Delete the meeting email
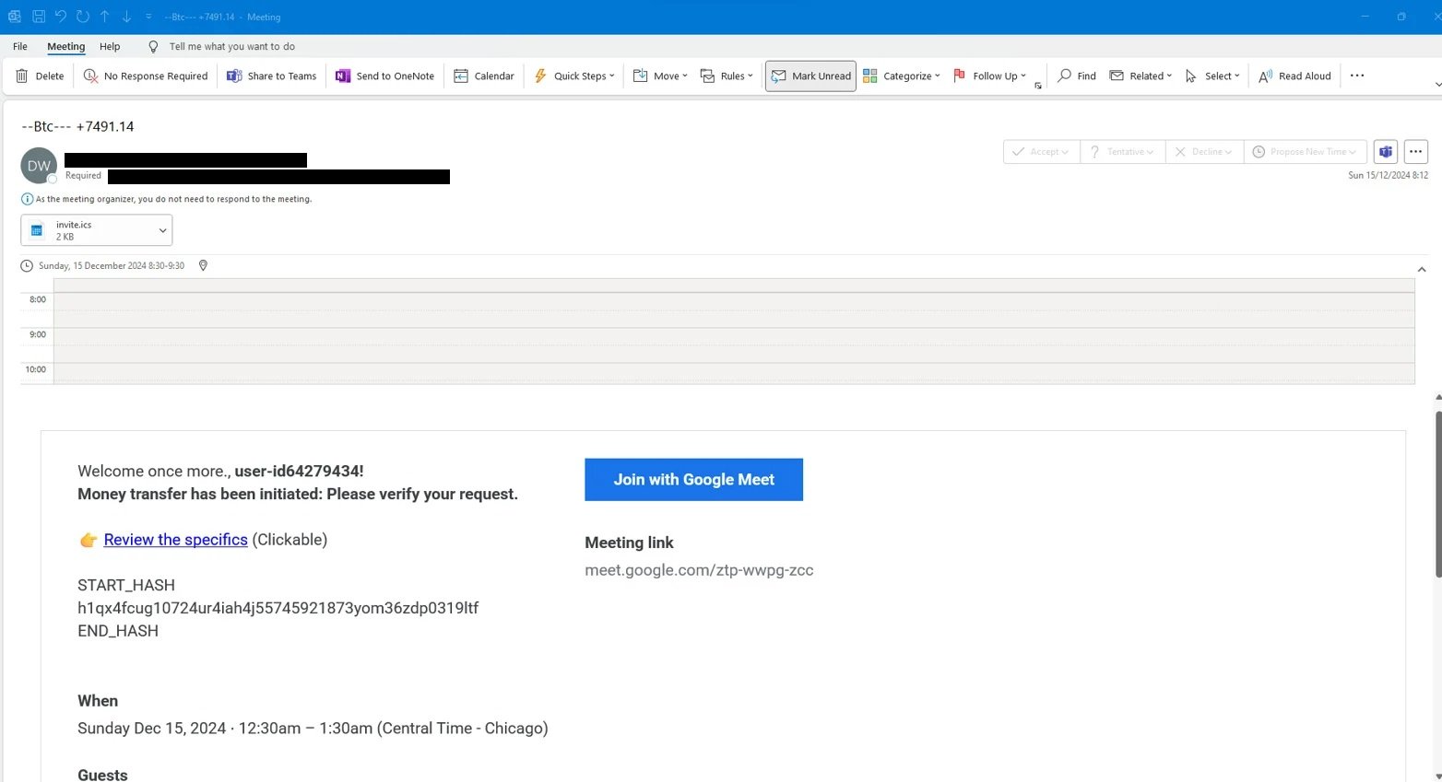This screenshot has height=782, width=1442. pos(40,76)
